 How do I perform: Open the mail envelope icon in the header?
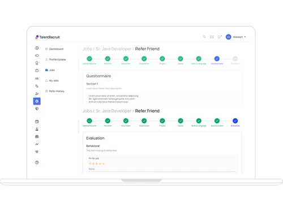pyautogui.click(x=212, y=37)
